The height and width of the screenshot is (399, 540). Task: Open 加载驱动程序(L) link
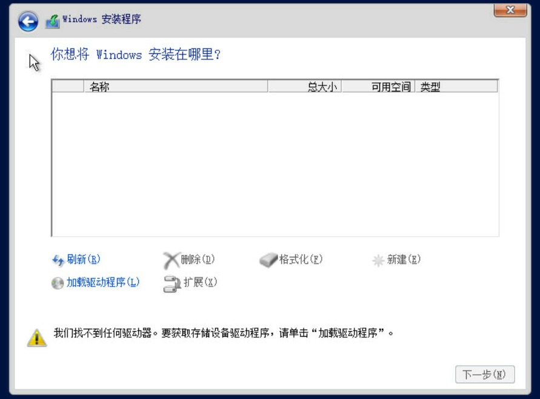(x=103, y=282)
